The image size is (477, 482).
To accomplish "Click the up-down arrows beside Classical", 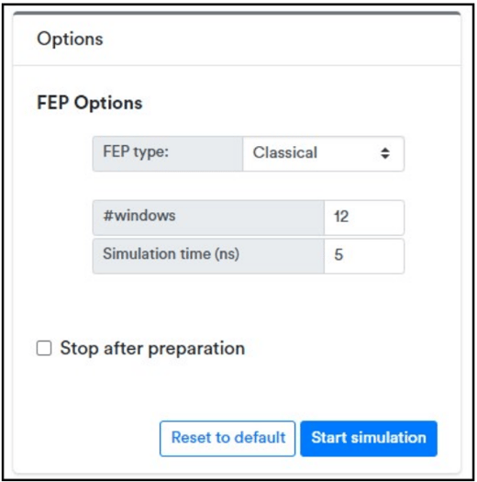I will point(385,153).
